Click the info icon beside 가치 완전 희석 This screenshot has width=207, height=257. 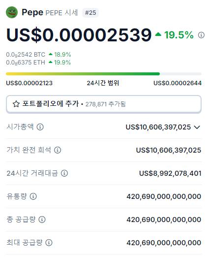[x=58, y=150]
